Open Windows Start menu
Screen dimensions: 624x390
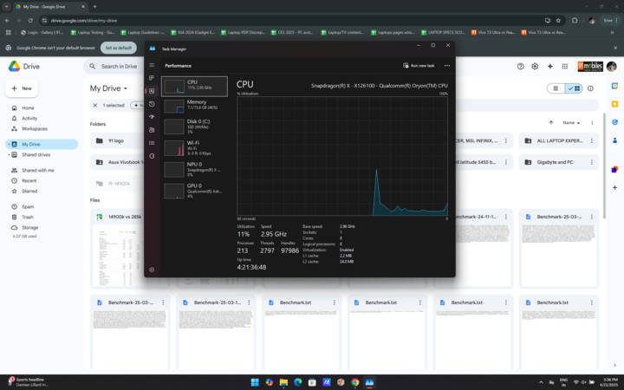255,382
